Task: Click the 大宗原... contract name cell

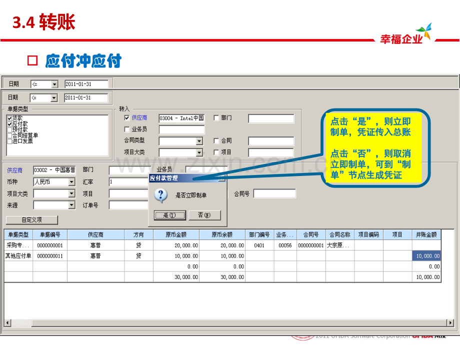Action: point(339,245)
